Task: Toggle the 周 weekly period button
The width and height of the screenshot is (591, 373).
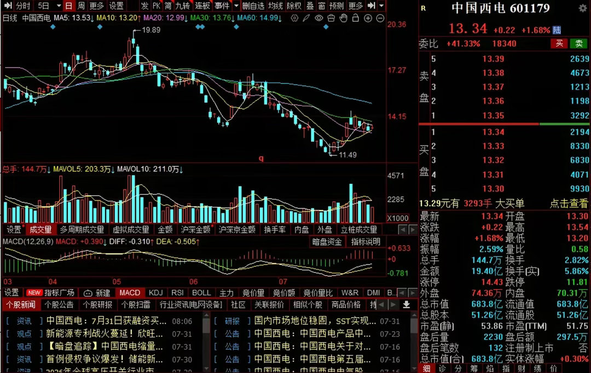Action: pyautogui.click(x=81, y=5)
